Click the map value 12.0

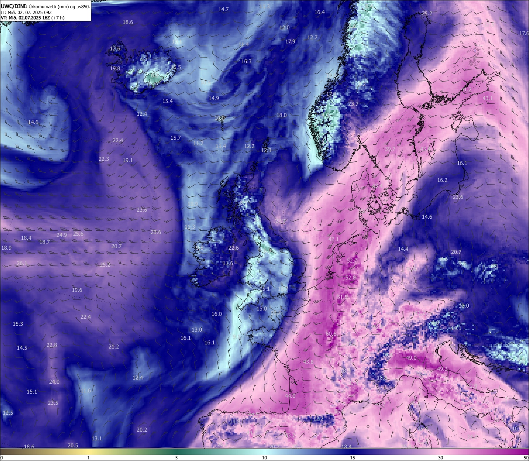284,28
